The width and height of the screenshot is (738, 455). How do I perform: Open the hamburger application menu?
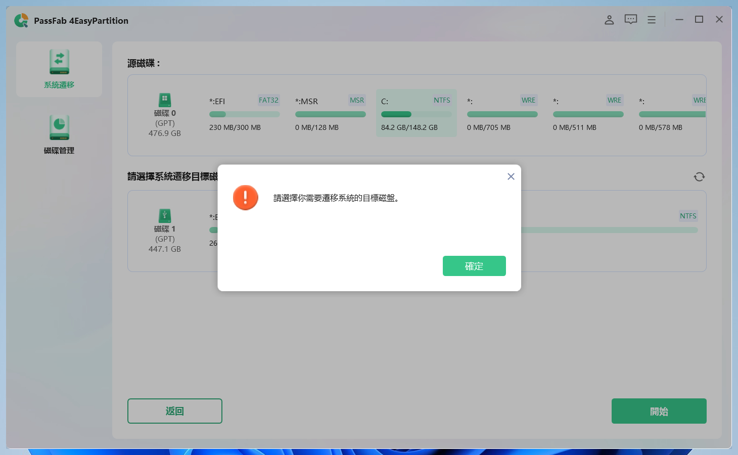tap(652, 19)
